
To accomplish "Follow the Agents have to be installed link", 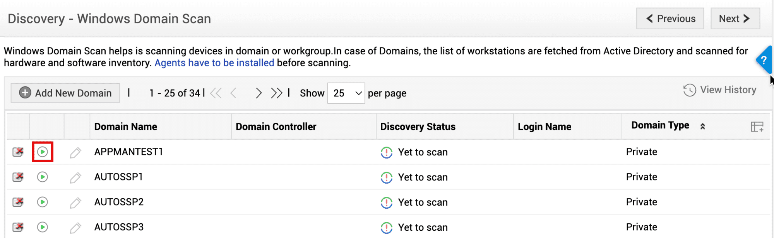I will click(214, 63).
